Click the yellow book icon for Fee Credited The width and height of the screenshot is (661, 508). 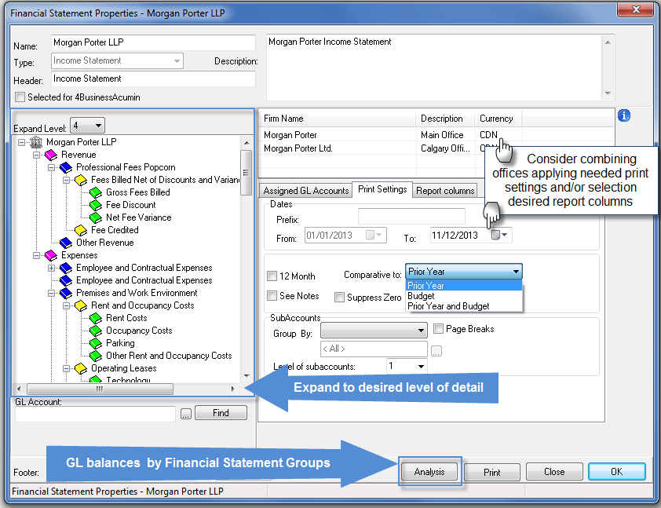click(x=81, y=230)
